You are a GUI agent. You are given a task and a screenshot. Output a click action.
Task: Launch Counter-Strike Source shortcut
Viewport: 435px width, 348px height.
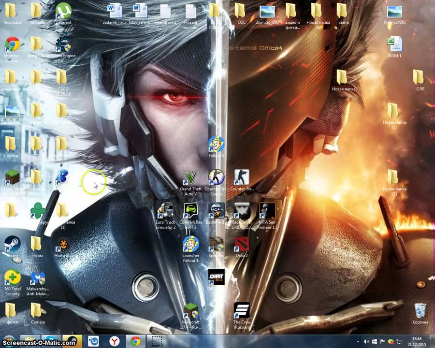216,183
